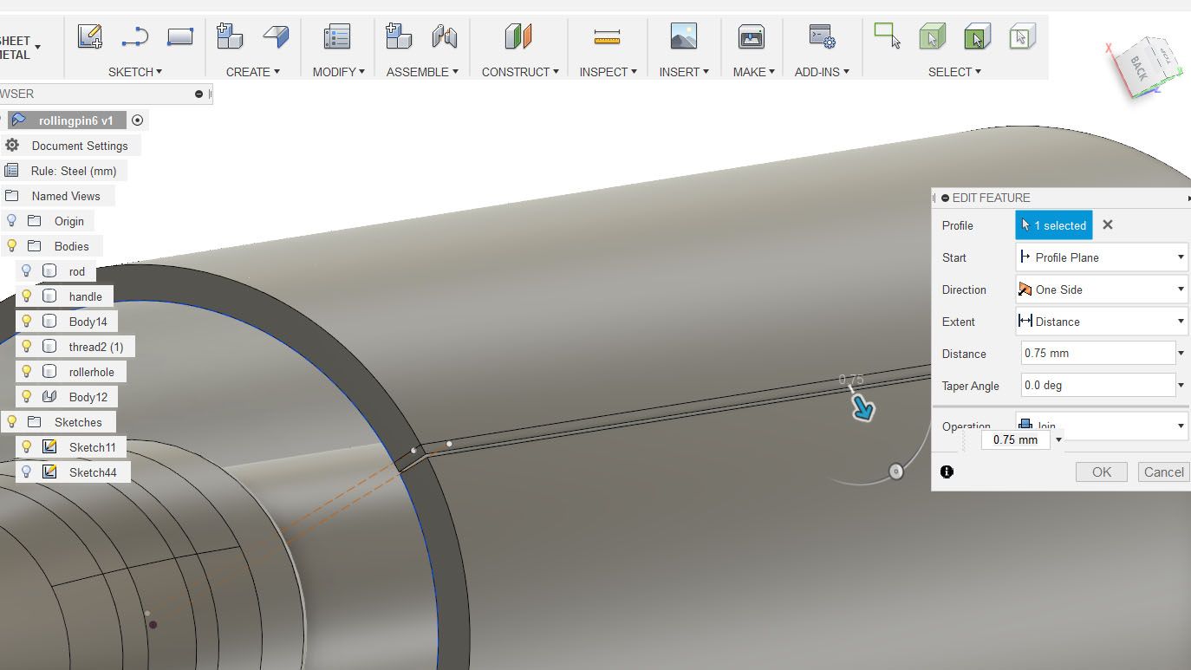Viewport: 1191px width, 670px height.
Task: Click the white outlined cube select filter icon
Action: pos(1023,36)
